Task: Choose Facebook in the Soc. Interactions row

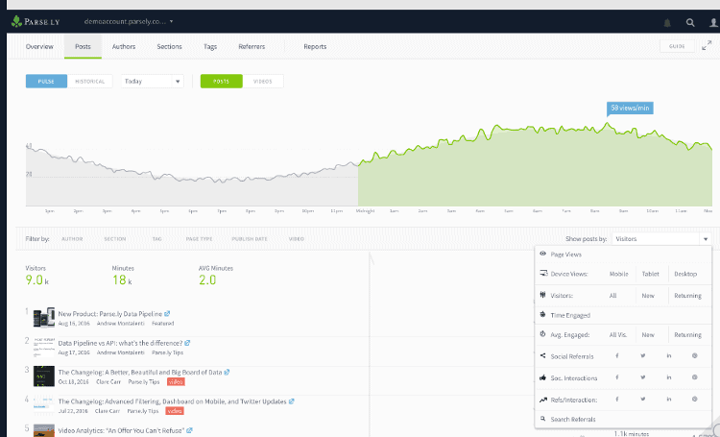Action: pos(617,377)
